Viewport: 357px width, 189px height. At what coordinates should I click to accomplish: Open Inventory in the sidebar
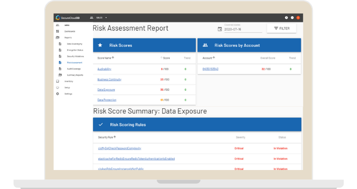pyautogui.click(x=69, y=81)
